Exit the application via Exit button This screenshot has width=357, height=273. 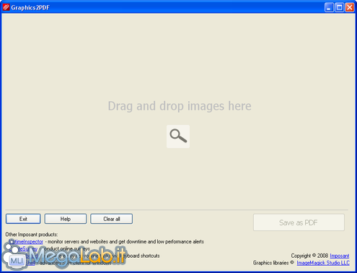click(23, 219)
